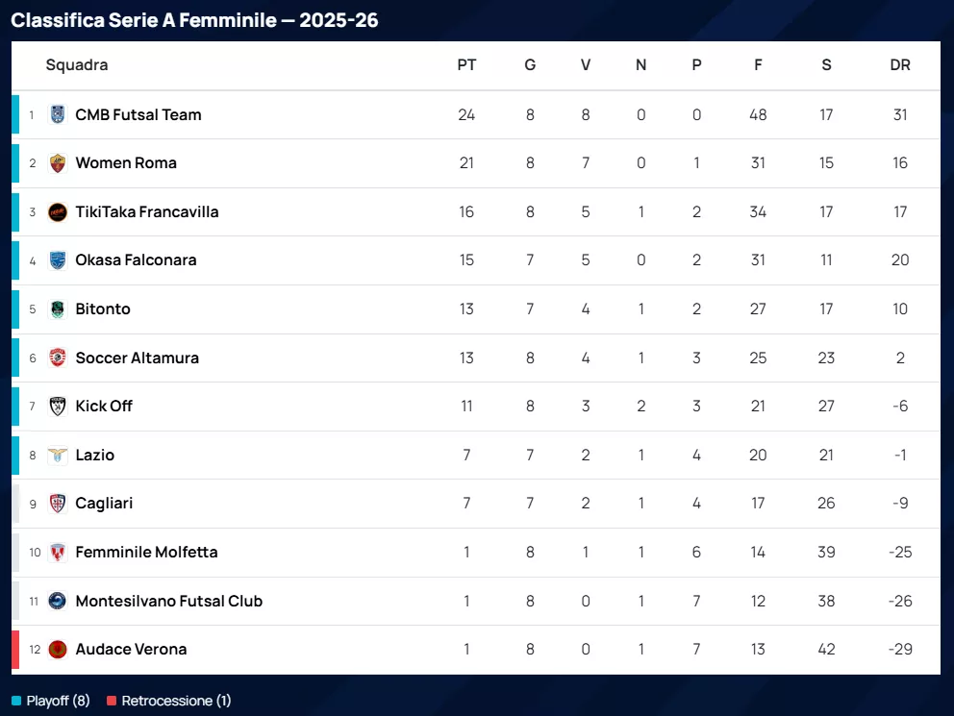Click the V wins column header
954x716 pixels.
pos(586,65)
